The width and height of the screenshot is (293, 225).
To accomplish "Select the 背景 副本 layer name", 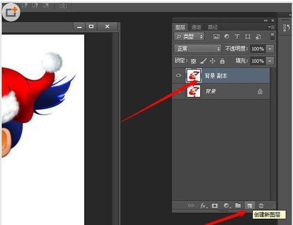I will (216, 76).
